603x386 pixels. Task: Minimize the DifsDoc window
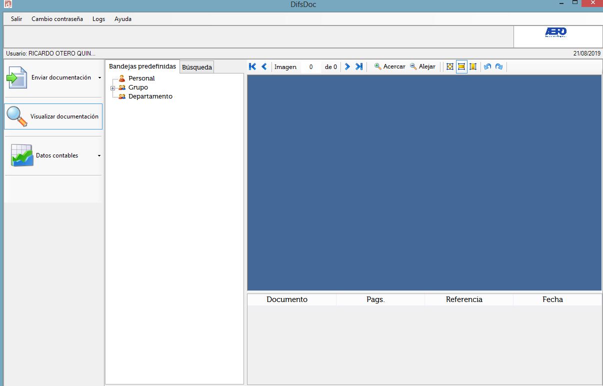[x=560, y=3]
